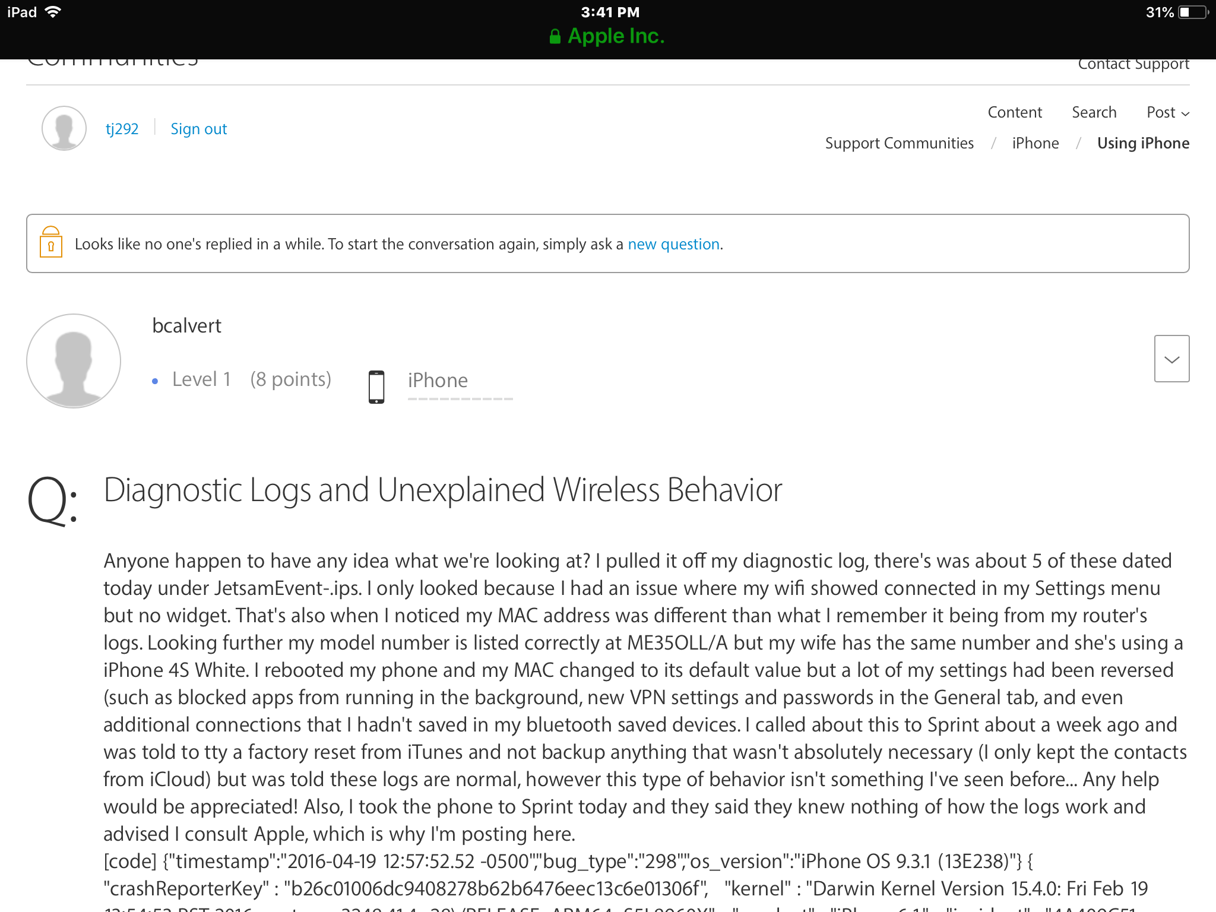Click the bcalvert author name
The image size is (1216, 912).
tap(186, 325)
